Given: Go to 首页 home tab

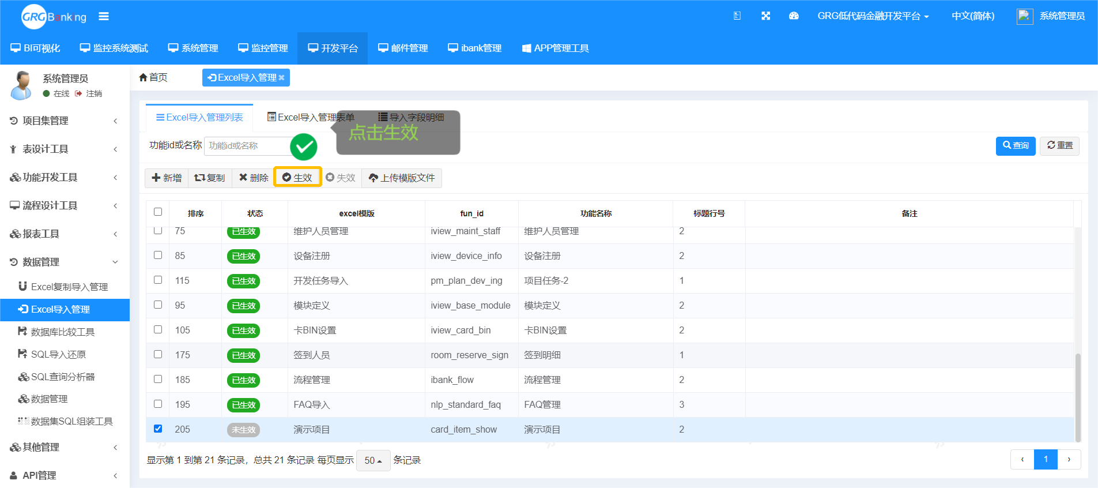Looking at the screenshot, I should 153,77.
